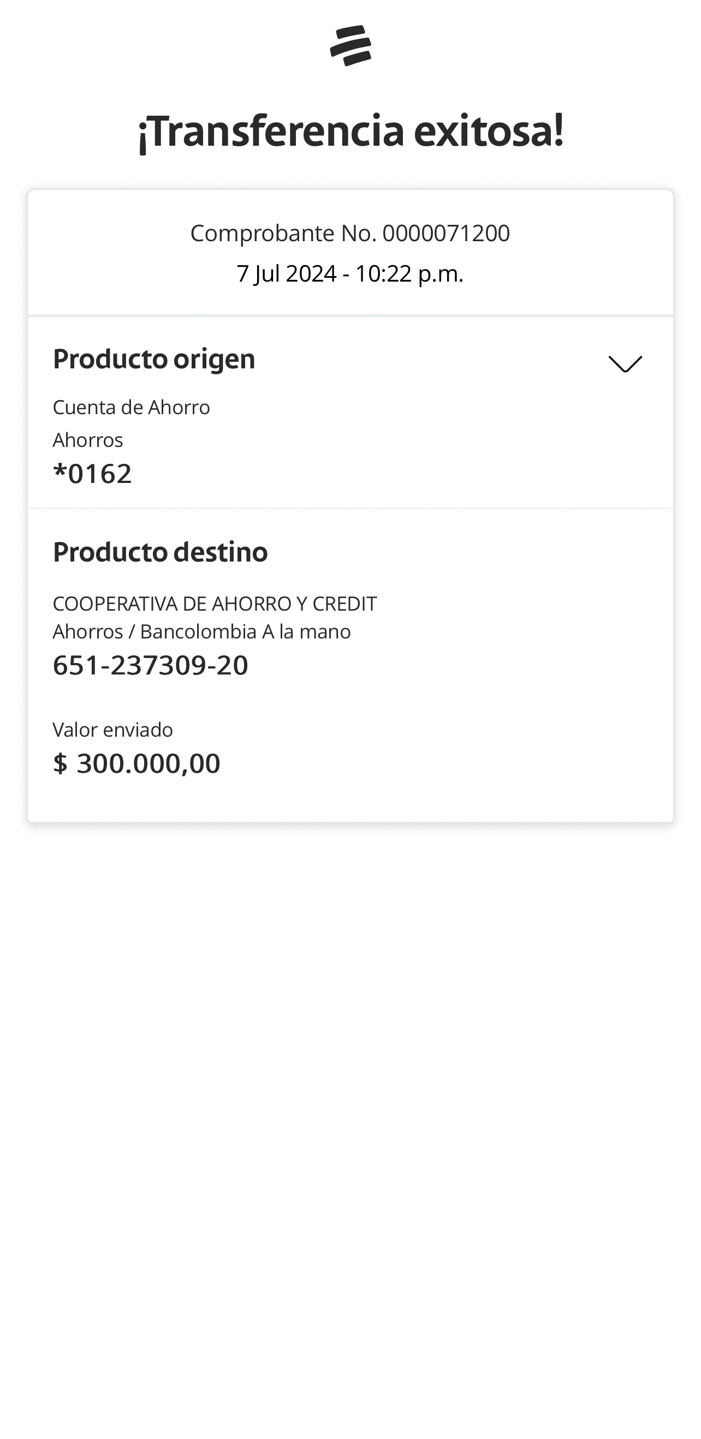
Task: Tap the Valor enviado label
Action: (113, 730)
